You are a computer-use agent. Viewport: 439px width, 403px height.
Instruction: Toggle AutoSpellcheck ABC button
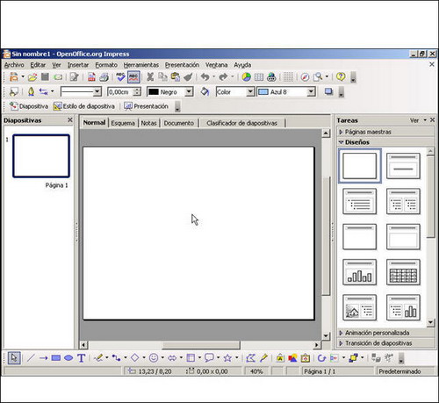point(133,77)
